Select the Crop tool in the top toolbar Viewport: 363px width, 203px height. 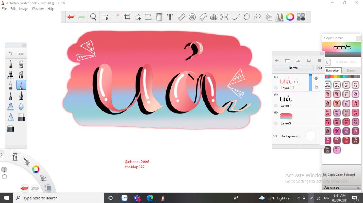127,17
